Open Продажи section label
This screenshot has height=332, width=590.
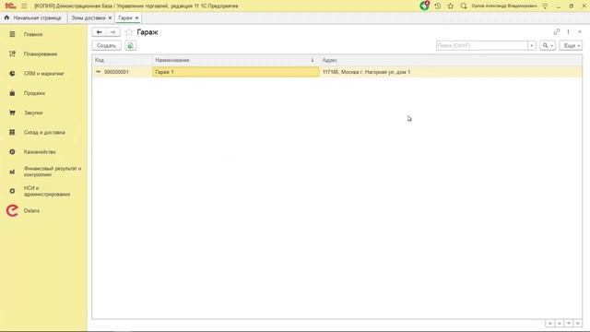[x=34, y=93]
